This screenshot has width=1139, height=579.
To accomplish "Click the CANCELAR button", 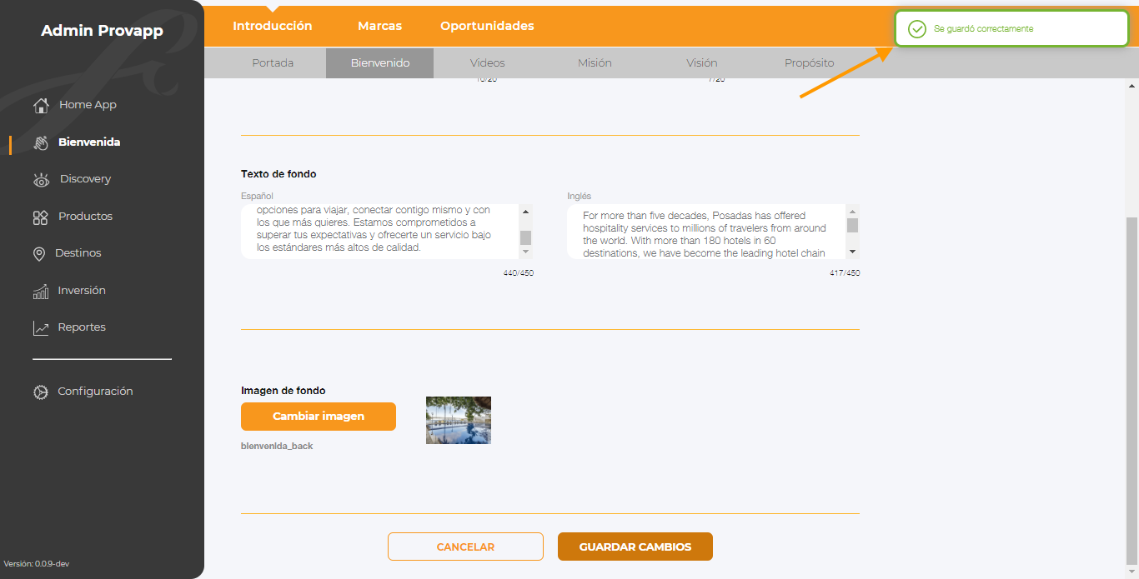I will tap(465, 547).
